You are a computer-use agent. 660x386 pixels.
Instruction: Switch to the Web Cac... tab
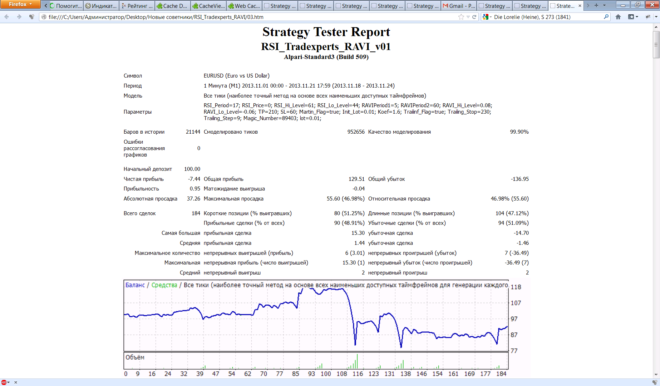[x=244, y=6]
